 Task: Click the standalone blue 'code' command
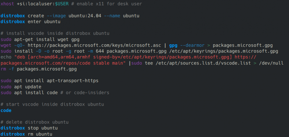tap(6, 111)
